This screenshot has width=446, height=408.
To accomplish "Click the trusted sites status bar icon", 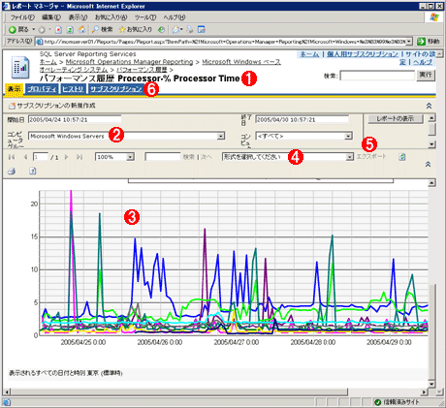I will click(377, 402).
